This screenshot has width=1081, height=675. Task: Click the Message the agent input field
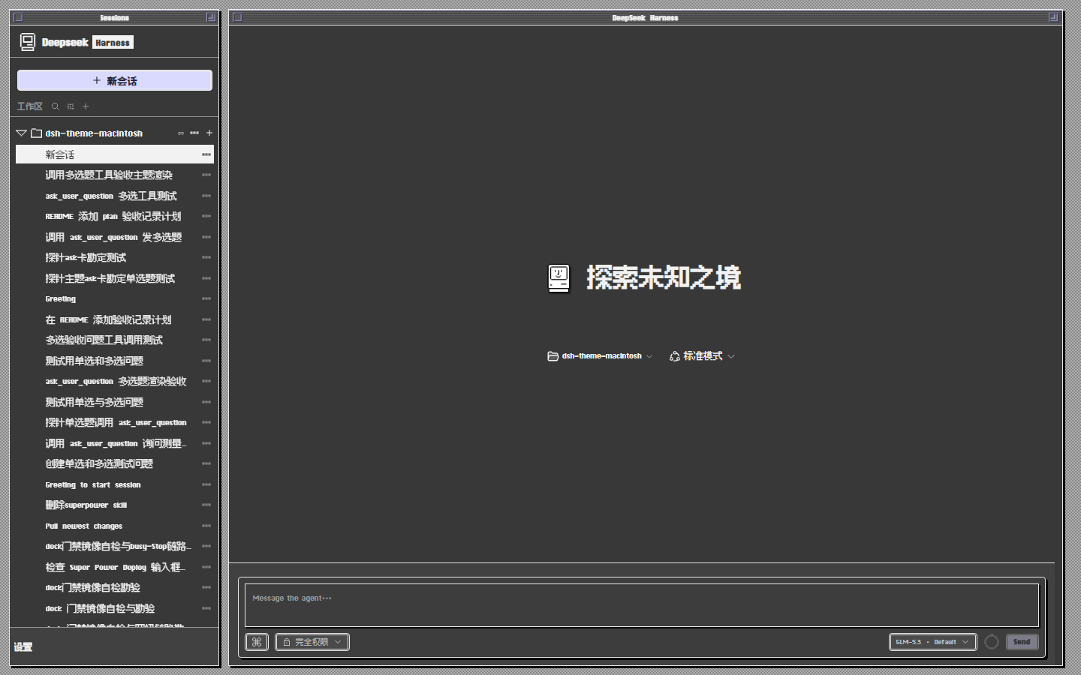tap(642, 604)
